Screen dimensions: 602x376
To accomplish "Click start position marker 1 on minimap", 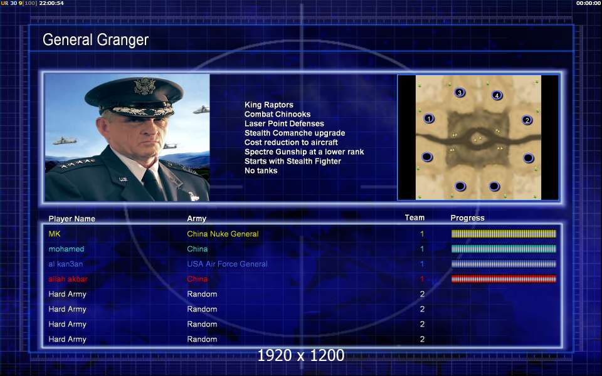I will [429, 118].
